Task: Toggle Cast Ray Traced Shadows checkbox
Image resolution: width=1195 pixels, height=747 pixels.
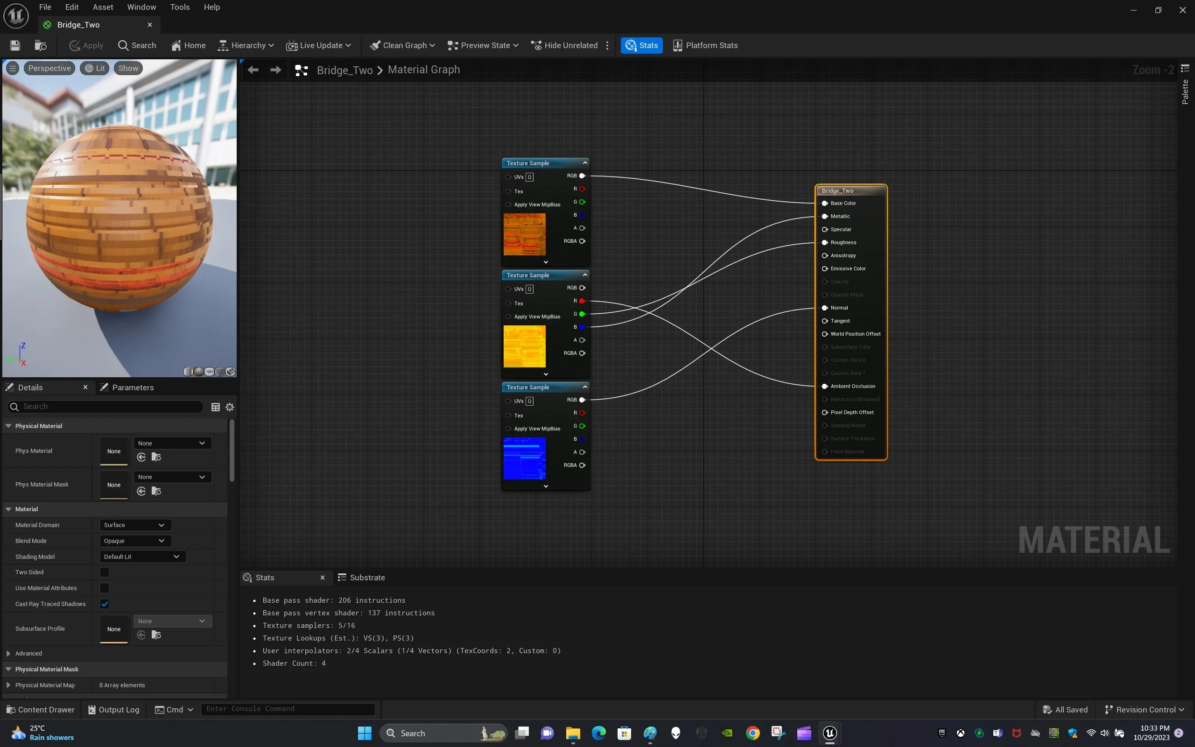Action: pos(105,603)
